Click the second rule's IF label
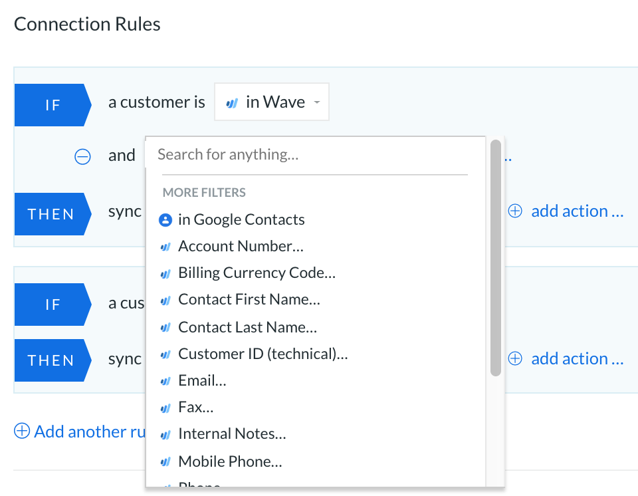The image size is (638, 496). click(x=53, y=305)
